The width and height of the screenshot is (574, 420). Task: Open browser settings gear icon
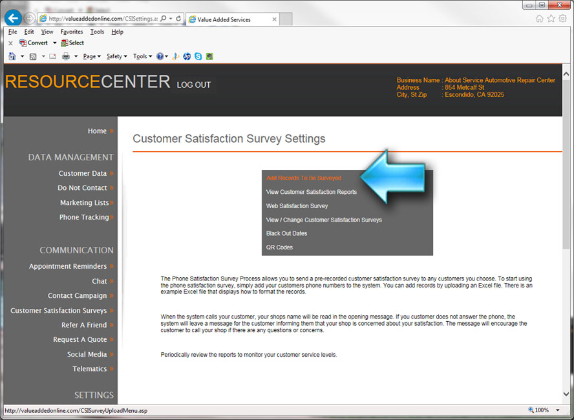(562, 18)
